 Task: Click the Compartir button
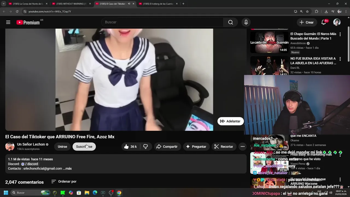point(167,147)
